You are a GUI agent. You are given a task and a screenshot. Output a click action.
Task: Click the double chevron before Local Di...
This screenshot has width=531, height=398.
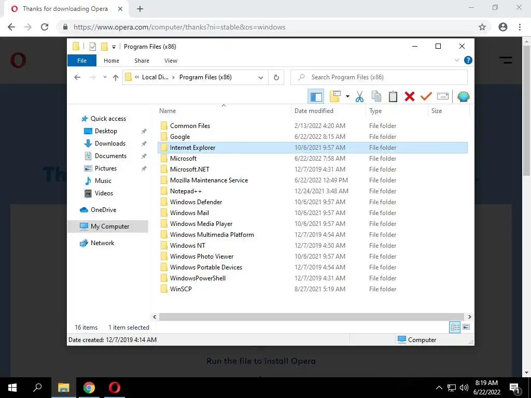click(137, 77)
